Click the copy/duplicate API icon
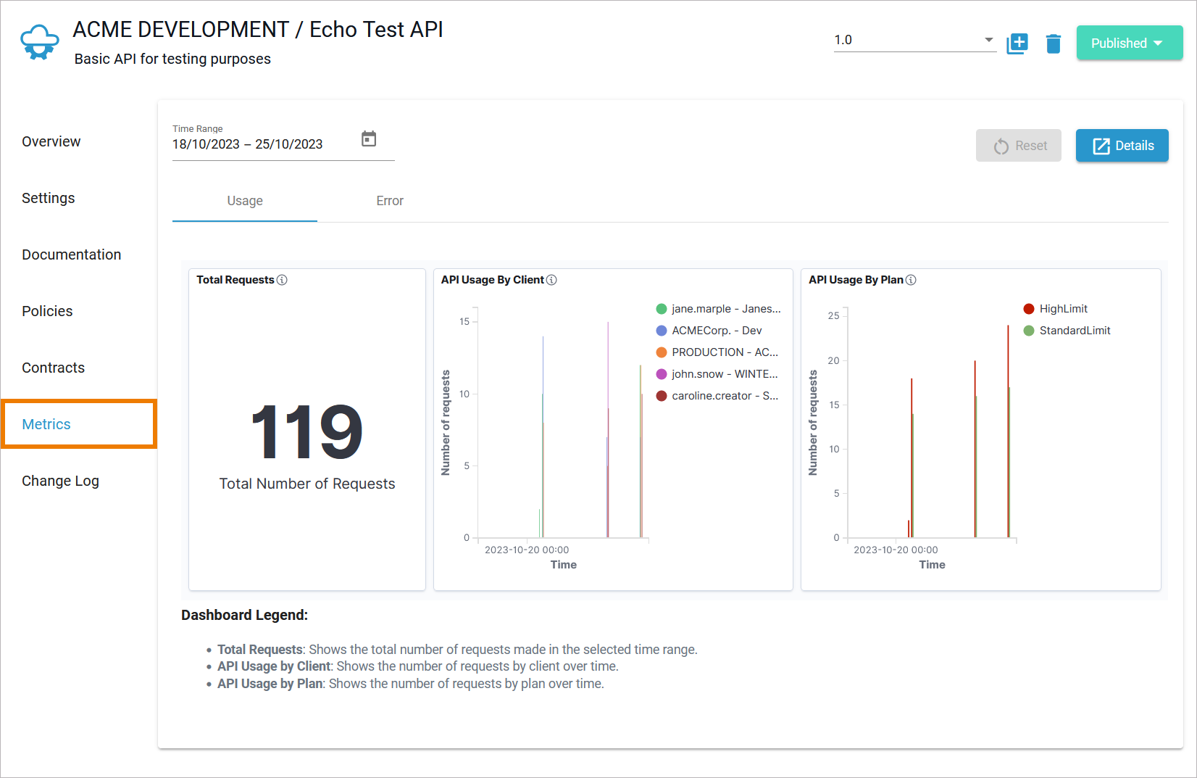Screen dimensions: 1197x778 [x=1017, y=44]
